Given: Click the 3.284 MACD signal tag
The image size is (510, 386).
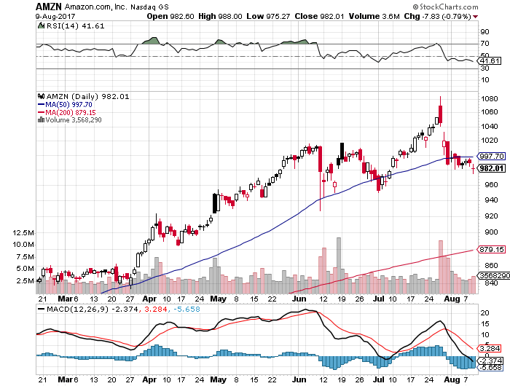Looking at the screenshot, I should (x=490, y=349).
